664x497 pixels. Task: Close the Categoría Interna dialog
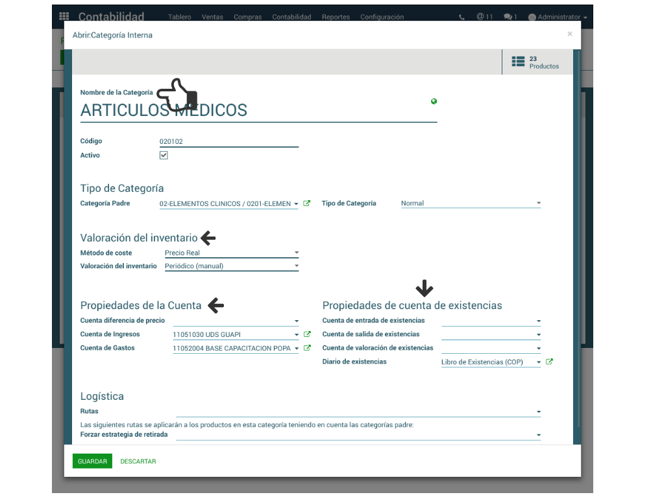click(569, 34)
